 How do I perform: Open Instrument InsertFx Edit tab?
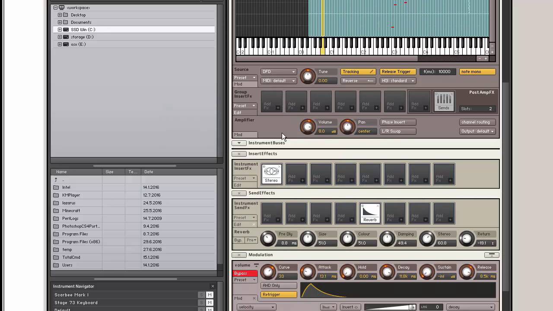click(x=245, y=185)
